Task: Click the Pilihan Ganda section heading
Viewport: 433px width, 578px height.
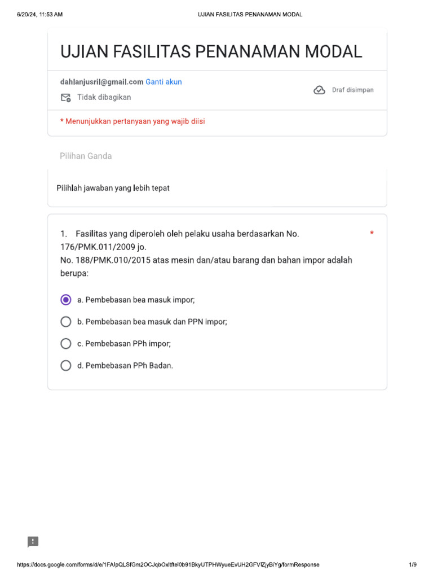Action: pos(86,156)
